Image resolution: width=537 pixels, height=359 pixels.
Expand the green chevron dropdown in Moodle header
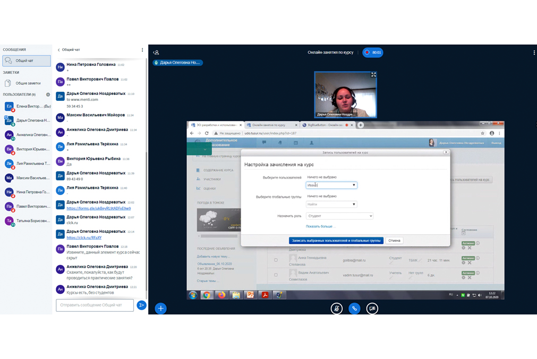pyautogui.click(x=205, y=150)
